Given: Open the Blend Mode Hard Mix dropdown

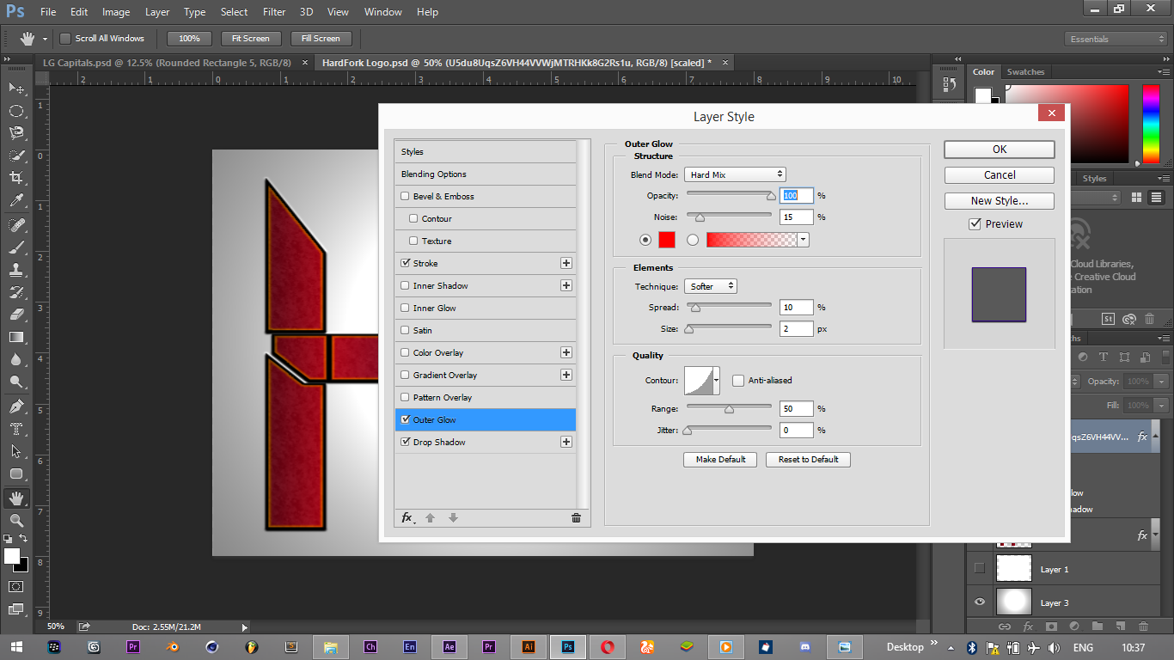Looking at the screenshot, I should click(x=735, y=174).
